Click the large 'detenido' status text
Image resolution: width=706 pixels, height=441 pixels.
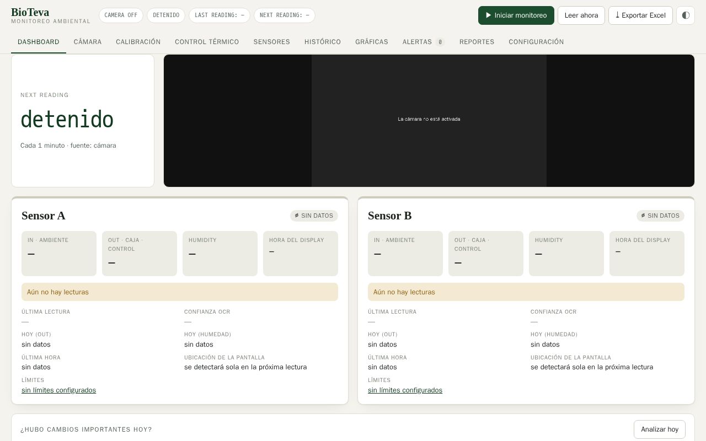pos(67,120)
